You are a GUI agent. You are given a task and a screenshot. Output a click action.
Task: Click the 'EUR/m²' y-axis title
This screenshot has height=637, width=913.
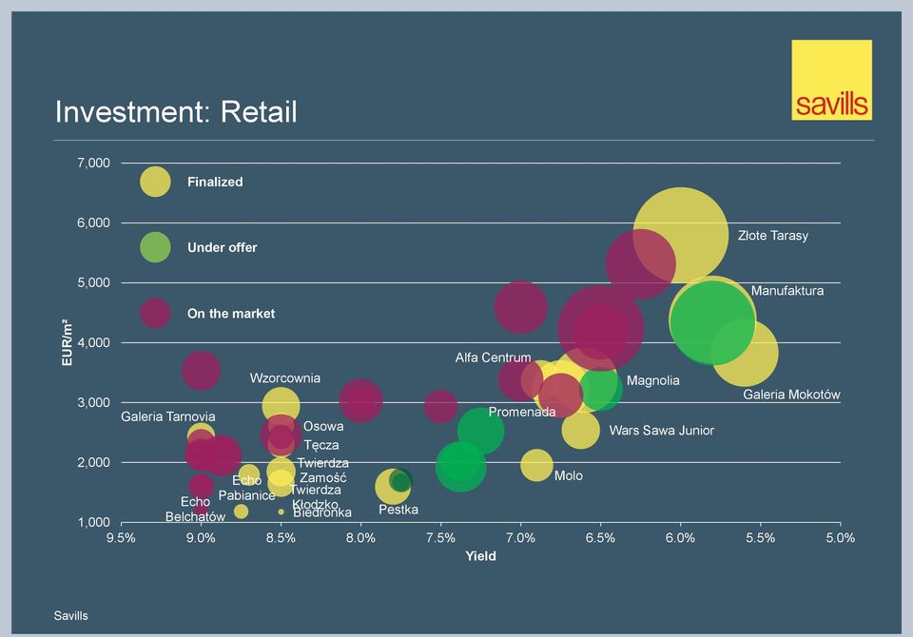pyautogui.click(x=68, y=342)
